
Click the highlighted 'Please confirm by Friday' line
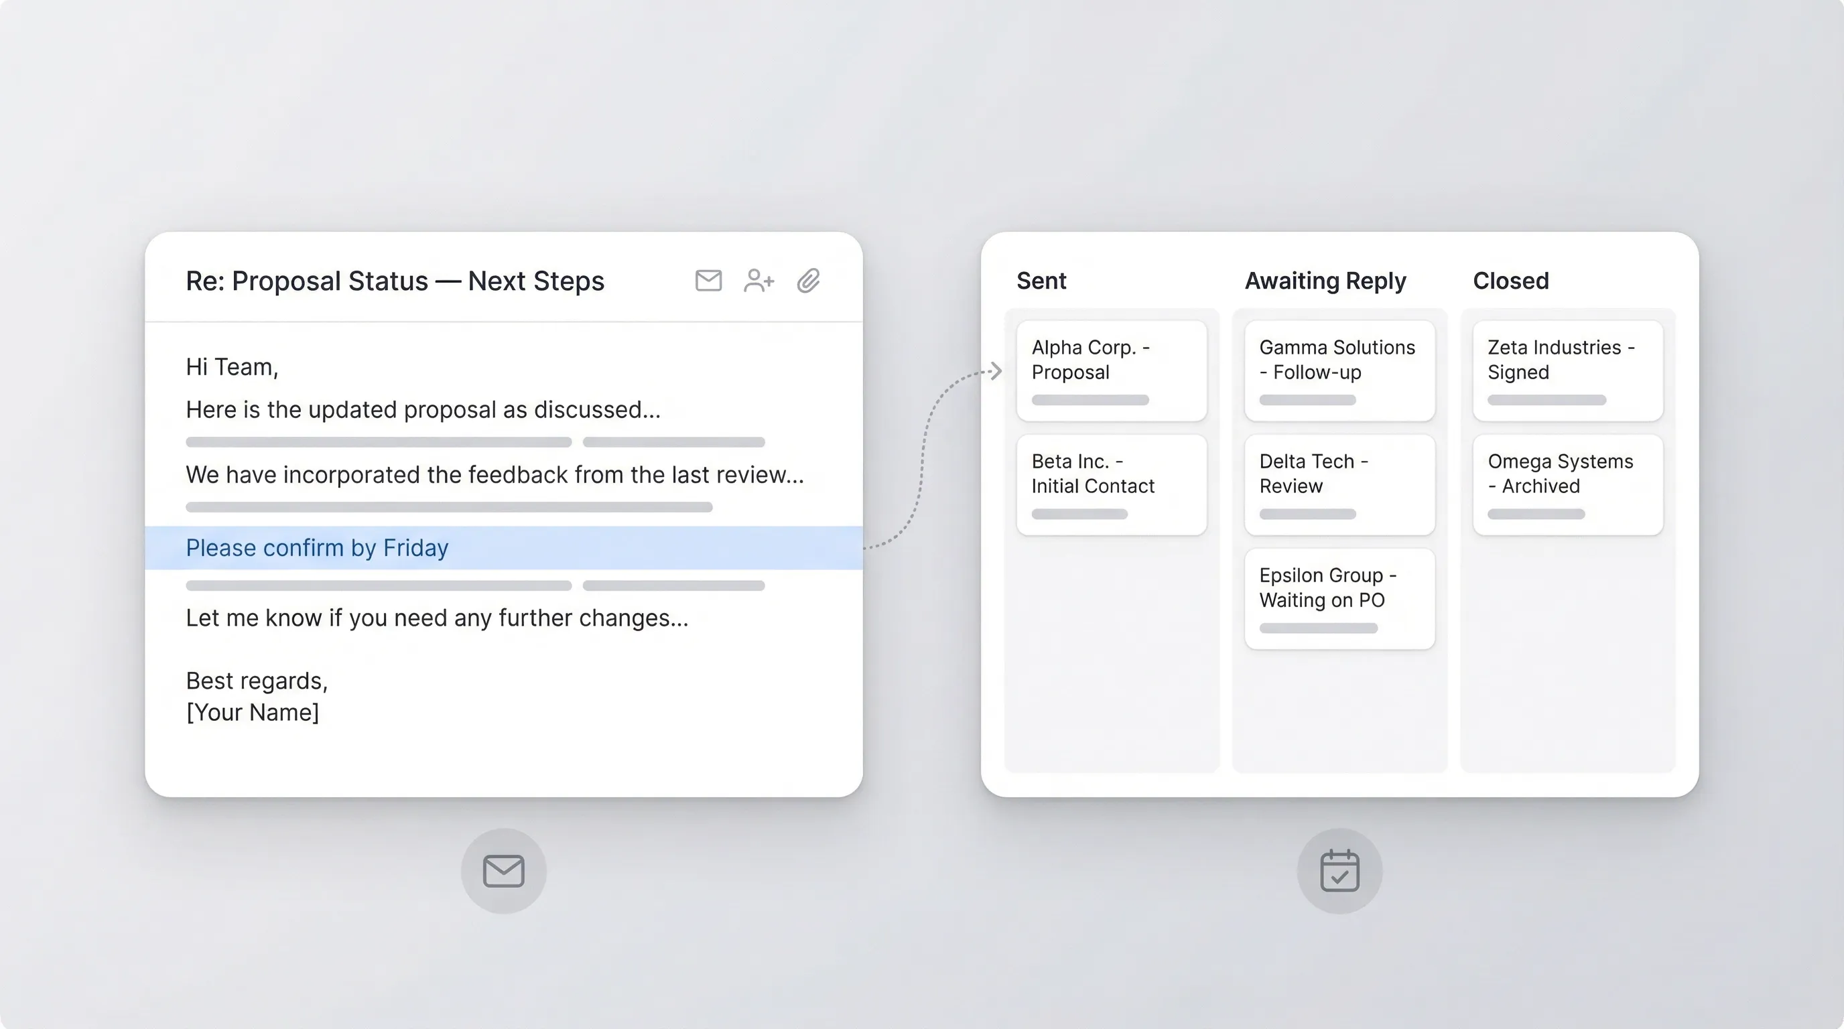[x=317, y=547]
